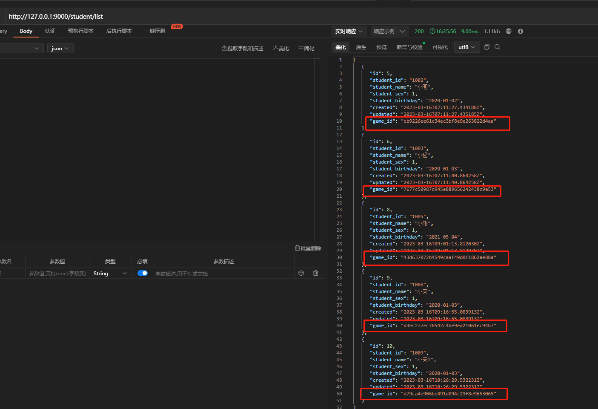Click the 必填 column header
598x409 pixels.
(142, 261)
